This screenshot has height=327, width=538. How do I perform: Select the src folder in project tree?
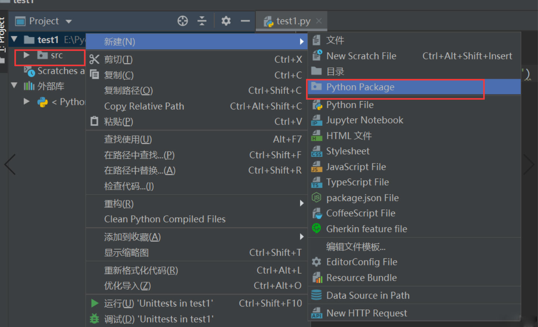coord(50,55)
